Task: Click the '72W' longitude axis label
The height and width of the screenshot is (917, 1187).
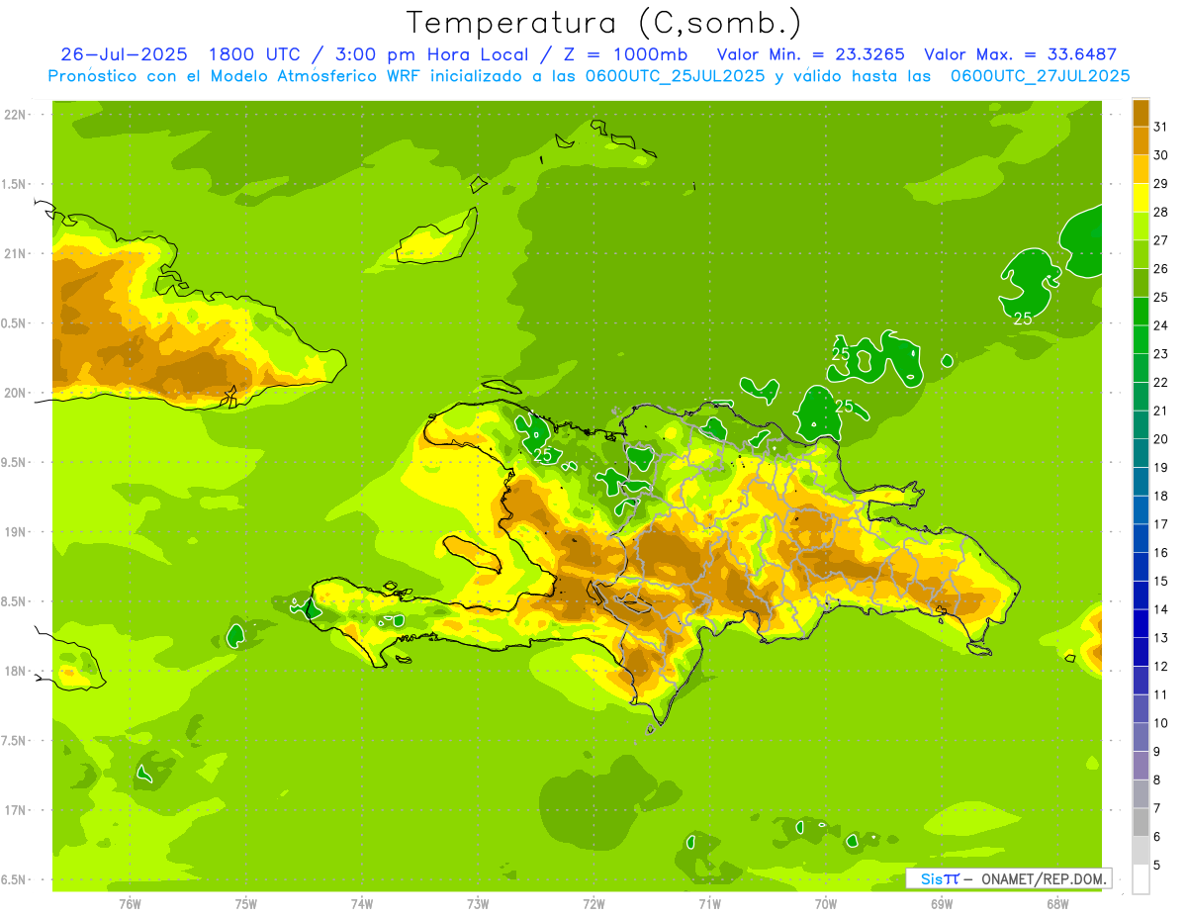Action: pos(593,903)
